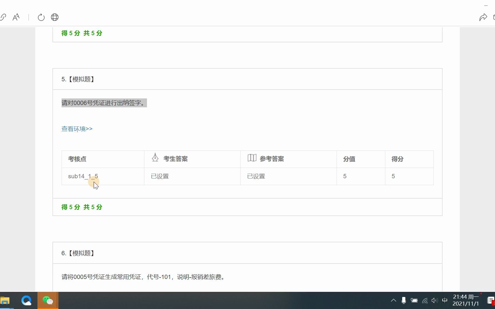Switch input method via the 中 indicator
495x309 pixels.
[445, 300]
